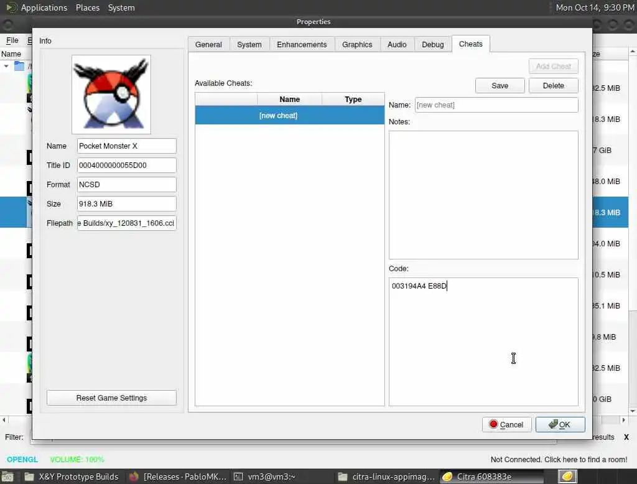The width and height of the screenshot is (637, 484).
Task: Click the Delete cheat button
Action: [x=553, y=86]
